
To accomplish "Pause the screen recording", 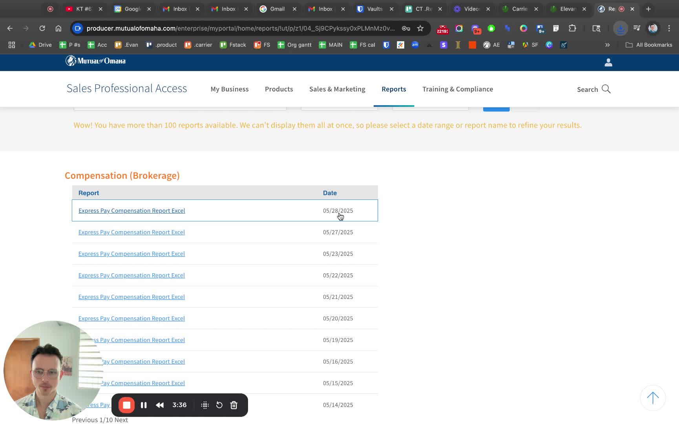I will (144, 405).
